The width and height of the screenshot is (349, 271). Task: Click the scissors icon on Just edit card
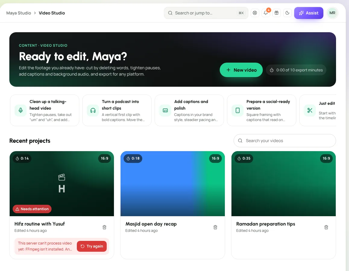pyautogui.click(x=310, y=110)
